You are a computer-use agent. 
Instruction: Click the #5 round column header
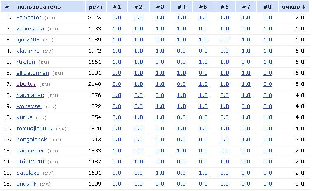click(203, 7)
